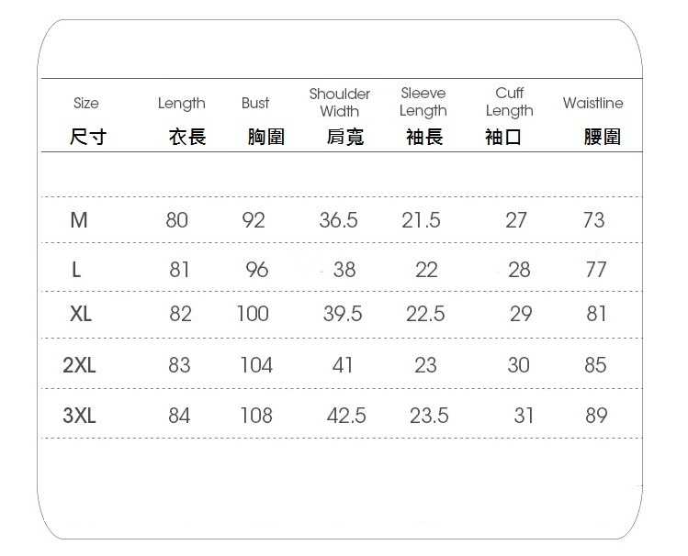Click the XL size row label

pyautogui.click(x=81, y=314)
